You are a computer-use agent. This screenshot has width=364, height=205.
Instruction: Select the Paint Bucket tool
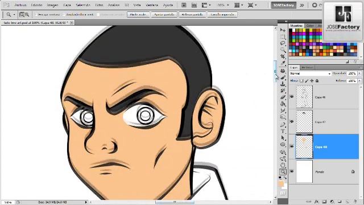[x=283, y=104]
